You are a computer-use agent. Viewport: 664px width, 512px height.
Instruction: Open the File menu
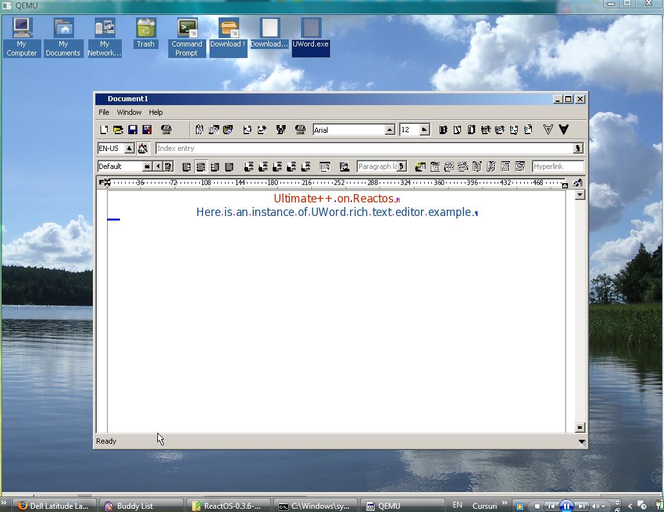104,112
